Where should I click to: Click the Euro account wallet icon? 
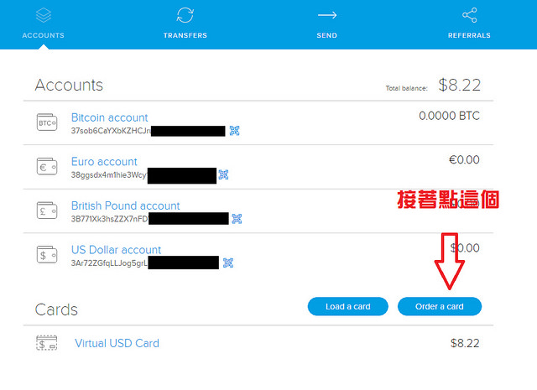[x=47, y=167]
